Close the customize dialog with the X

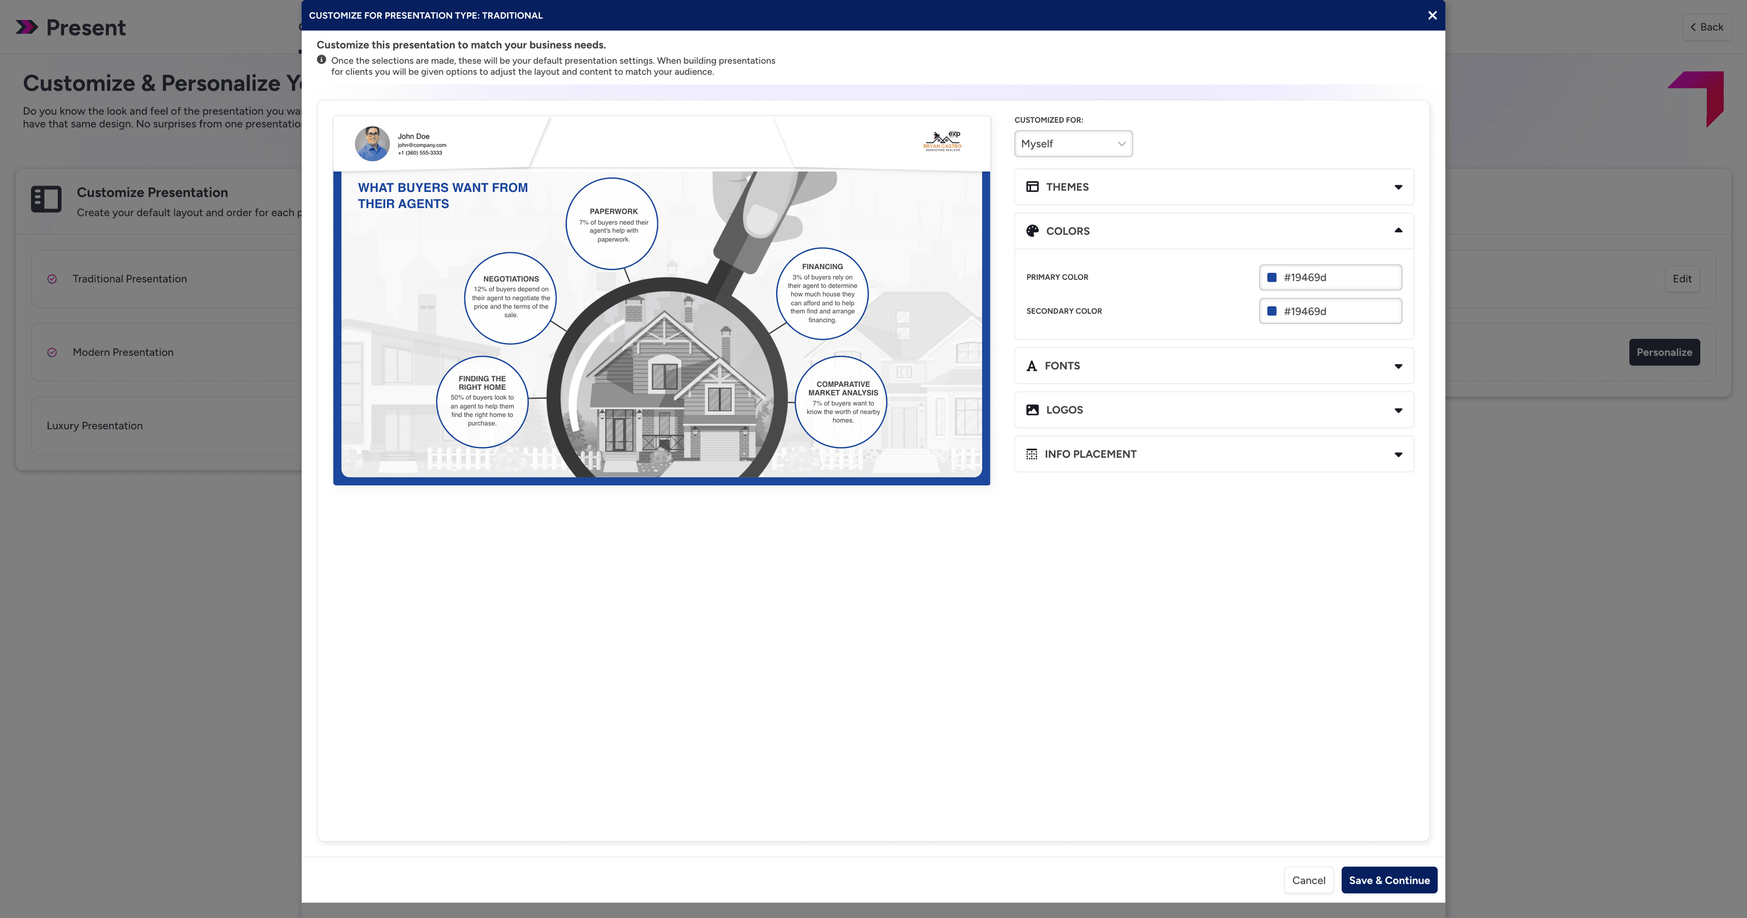point(1432,15)
